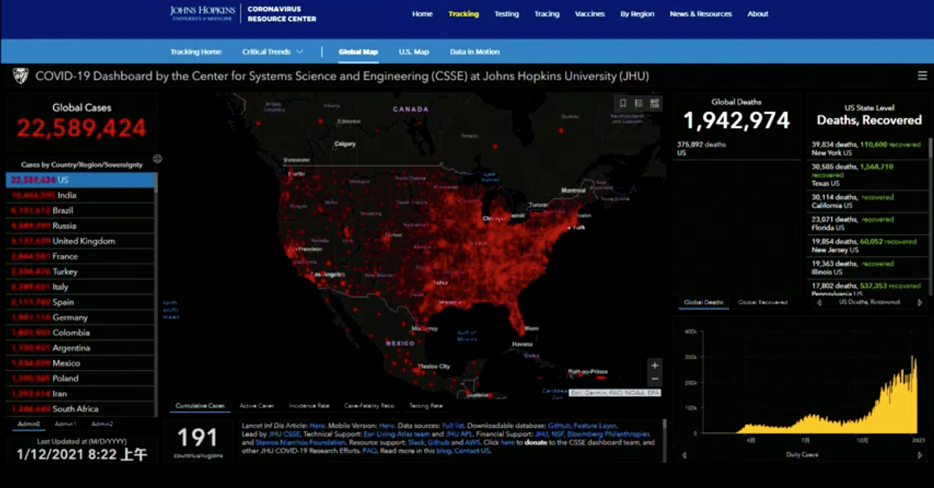The width and height of the screenshot is (934, 488).
Task: Select France in the country list
Action: [81, 256]
